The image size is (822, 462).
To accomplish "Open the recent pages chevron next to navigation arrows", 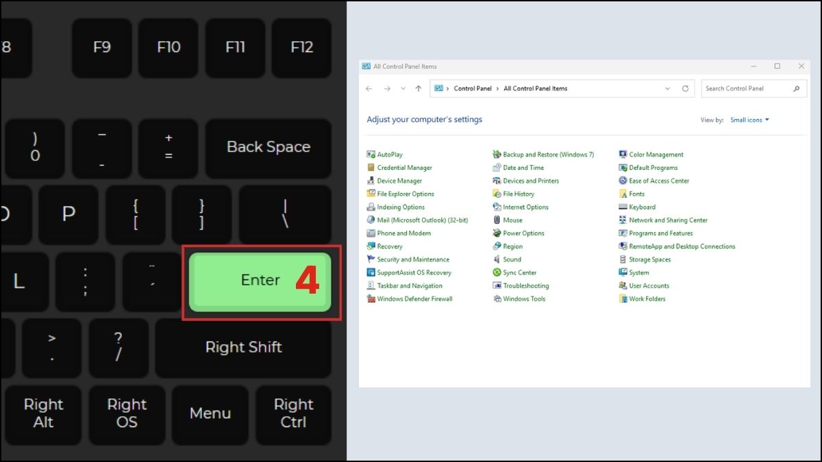I will (401, 88).
